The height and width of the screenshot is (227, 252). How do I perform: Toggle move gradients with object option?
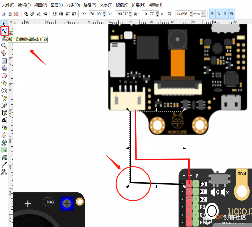(225, 14)
